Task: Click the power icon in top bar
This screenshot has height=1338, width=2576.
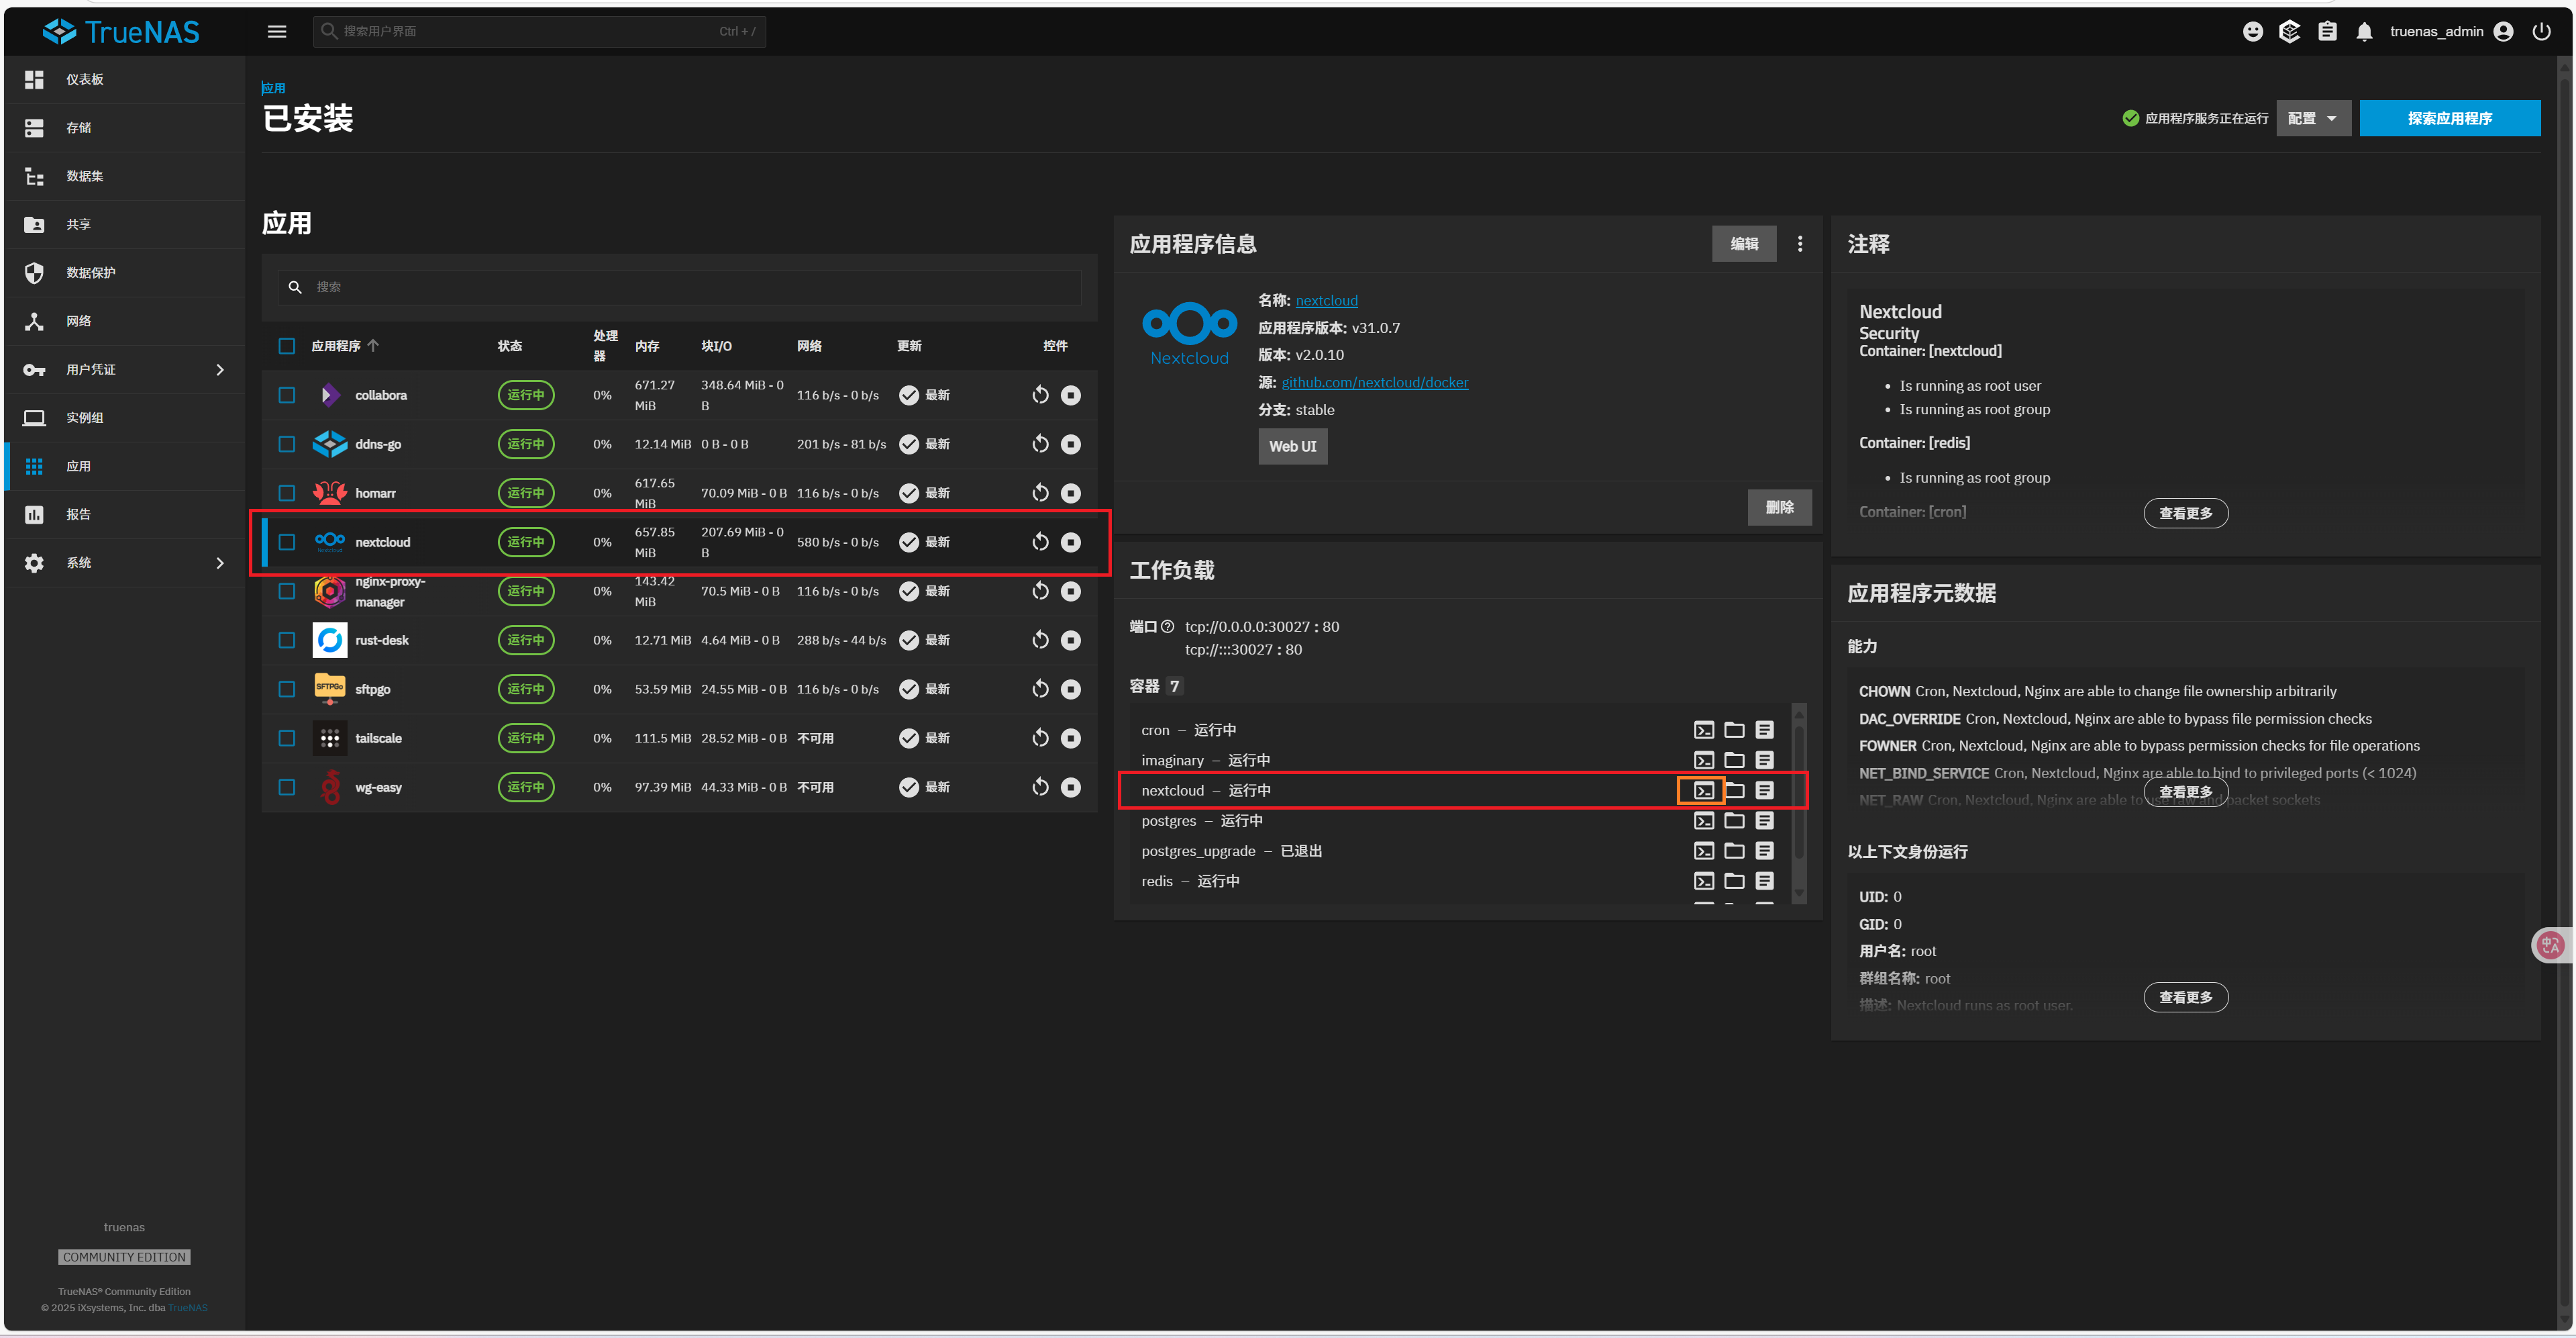Action: click(x=2541, y=32)
